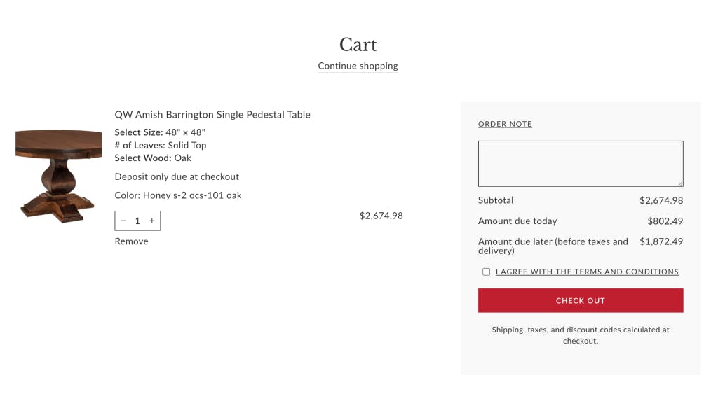Click the Deposit only due at checkout text
718x413 pixels.
click(177, 176)
